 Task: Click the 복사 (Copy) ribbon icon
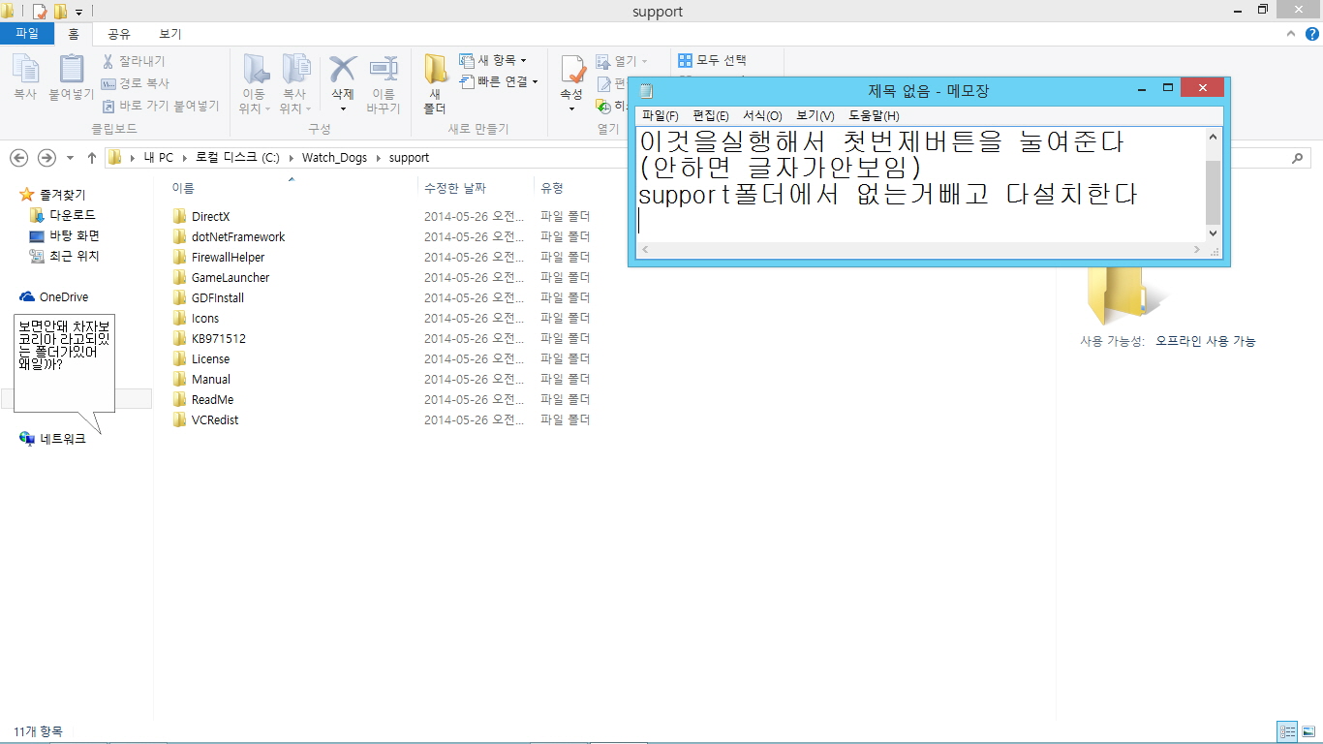(x=24, y=77)
